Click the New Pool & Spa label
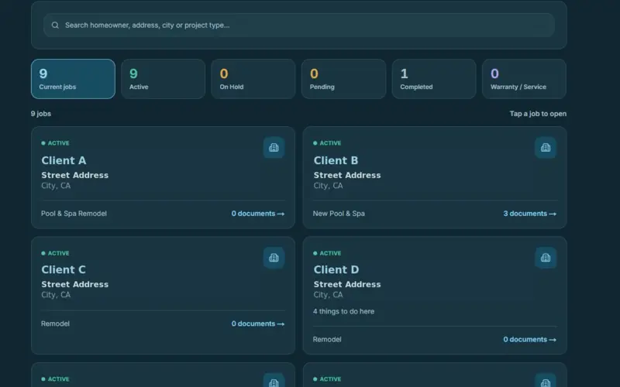 339,214
